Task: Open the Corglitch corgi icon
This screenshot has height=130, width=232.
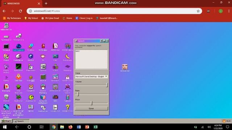Action: 31,88
